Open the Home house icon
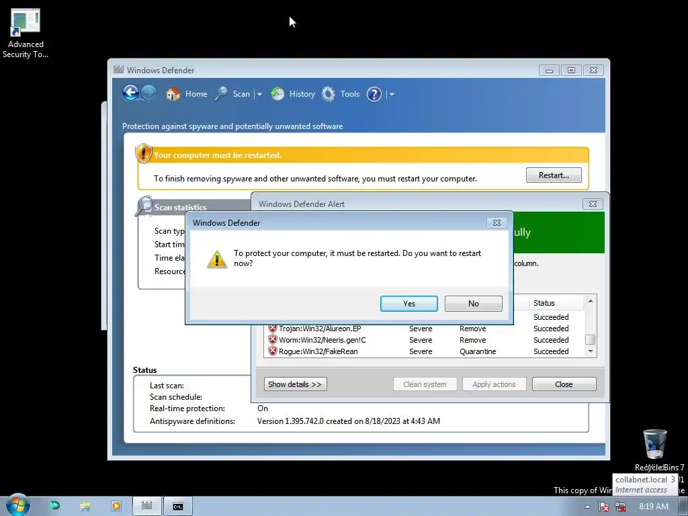 [x=173, y=93]
